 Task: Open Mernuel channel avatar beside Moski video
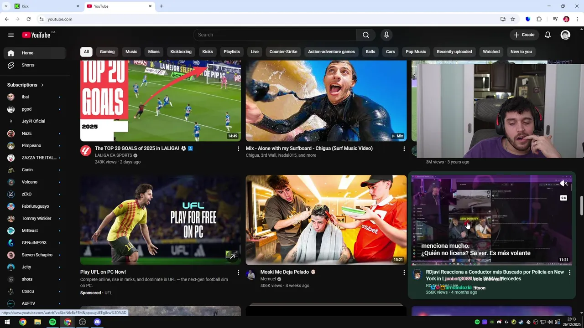(x=250, y=275)
